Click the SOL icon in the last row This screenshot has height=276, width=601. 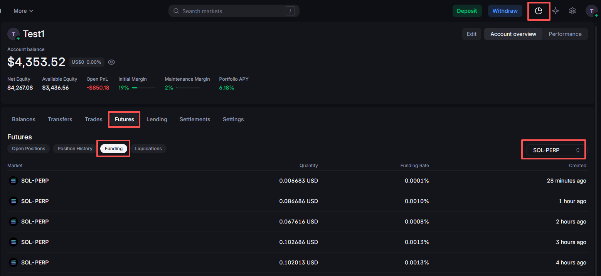tap(13, 262)
